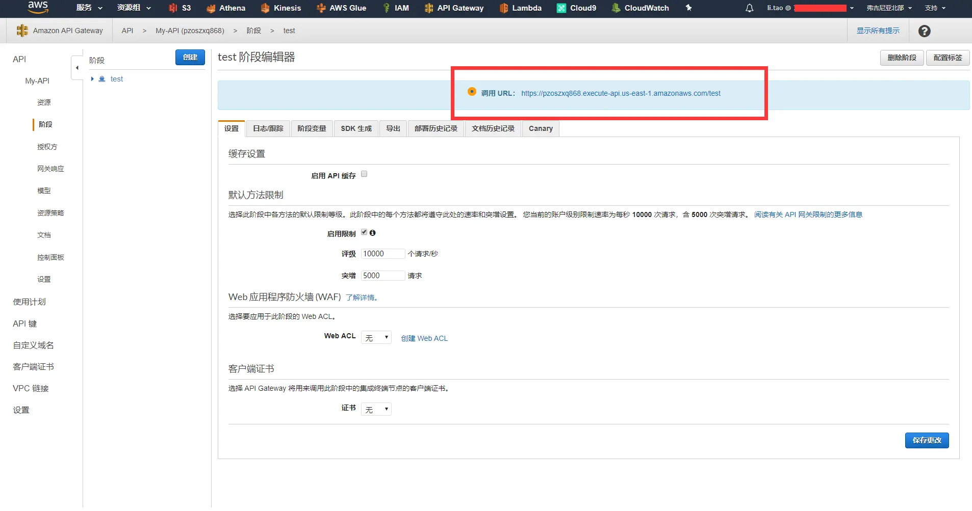Image resolution: width=972 pixels, height=511 pixels.
Task: Open 自定义域名 in the sidebar
Action: (x=33, y=345)
